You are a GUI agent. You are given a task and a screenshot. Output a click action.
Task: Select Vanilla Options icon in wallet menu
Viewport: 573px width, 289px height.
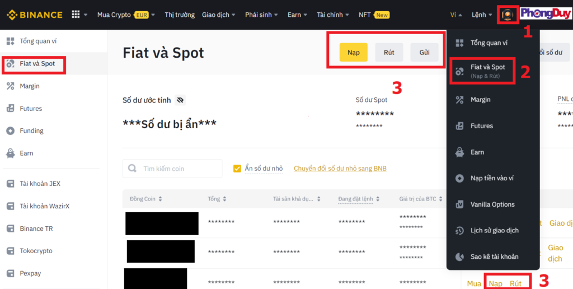tap(459, 204)
